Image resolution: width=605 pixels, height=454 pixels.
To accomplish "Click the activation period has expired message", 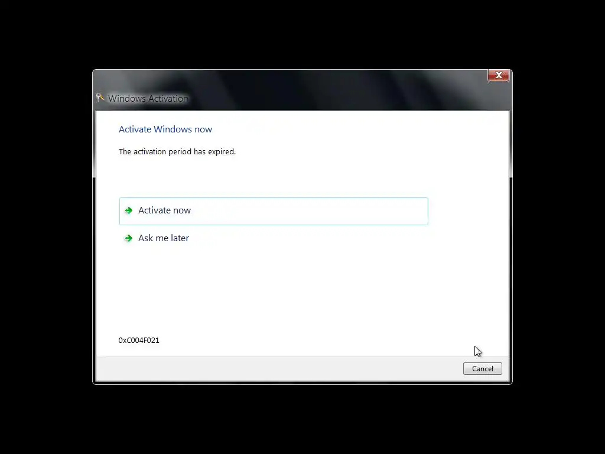I will (177, 152).
